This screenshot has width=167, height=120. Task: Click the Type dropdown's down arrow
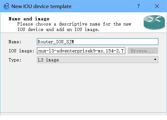155,60
